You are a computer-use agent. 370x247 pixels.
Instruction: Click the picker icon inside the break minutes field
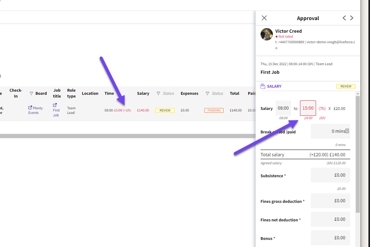tap(348, 131)
